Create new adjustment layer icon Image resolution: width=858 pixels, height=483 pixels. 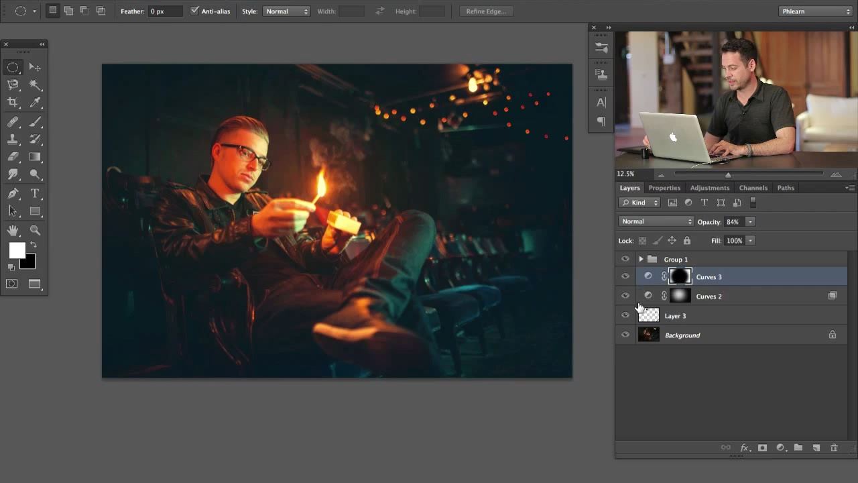point(780,447)
